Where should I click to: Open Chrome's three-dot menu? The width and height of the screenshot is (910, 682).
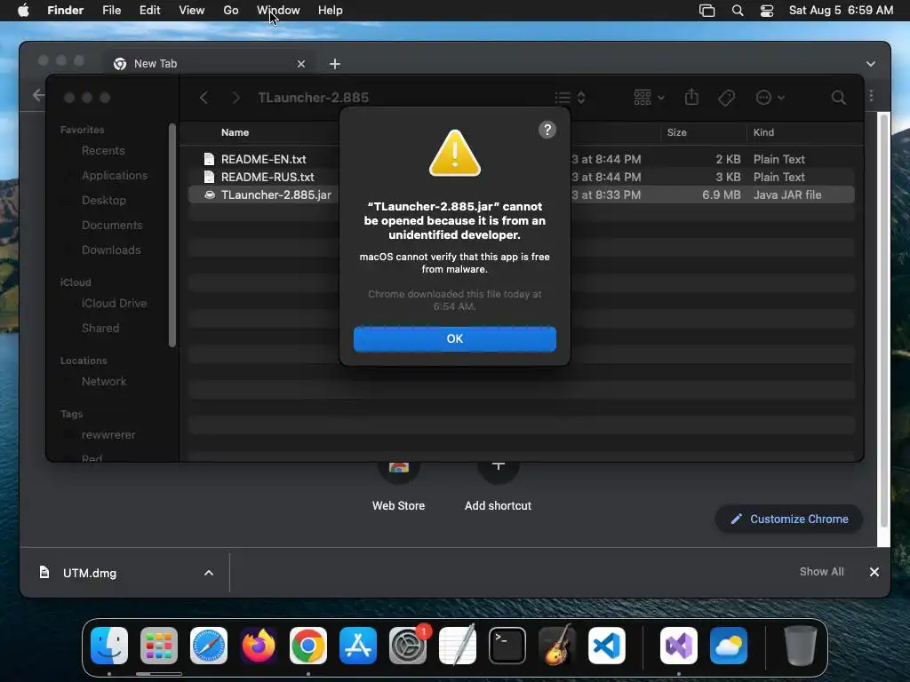[871, 95]
